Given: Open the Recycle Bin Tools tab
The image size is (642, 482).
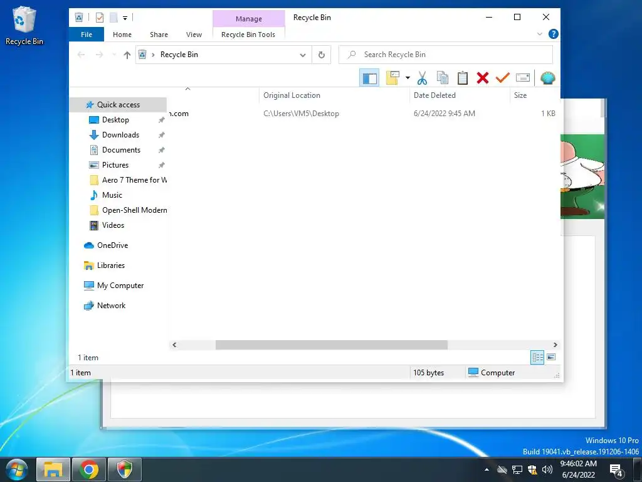Looking at the screenshot, I should point(248,35).
